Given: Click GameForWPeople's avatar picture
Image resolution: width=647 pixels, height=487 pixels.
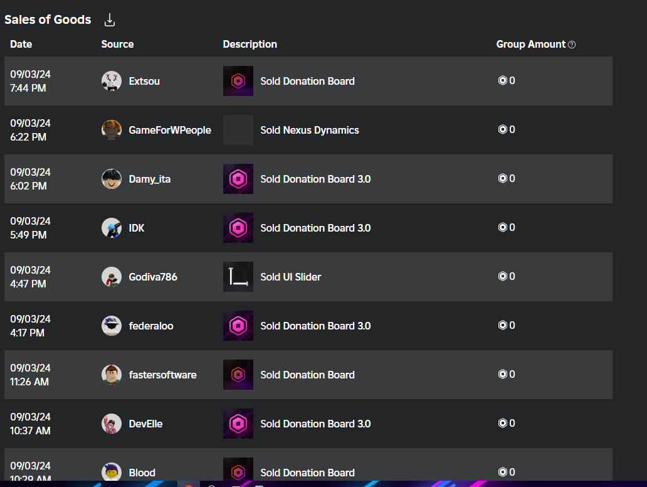Looking at the screenshot, I should point(112,130).
